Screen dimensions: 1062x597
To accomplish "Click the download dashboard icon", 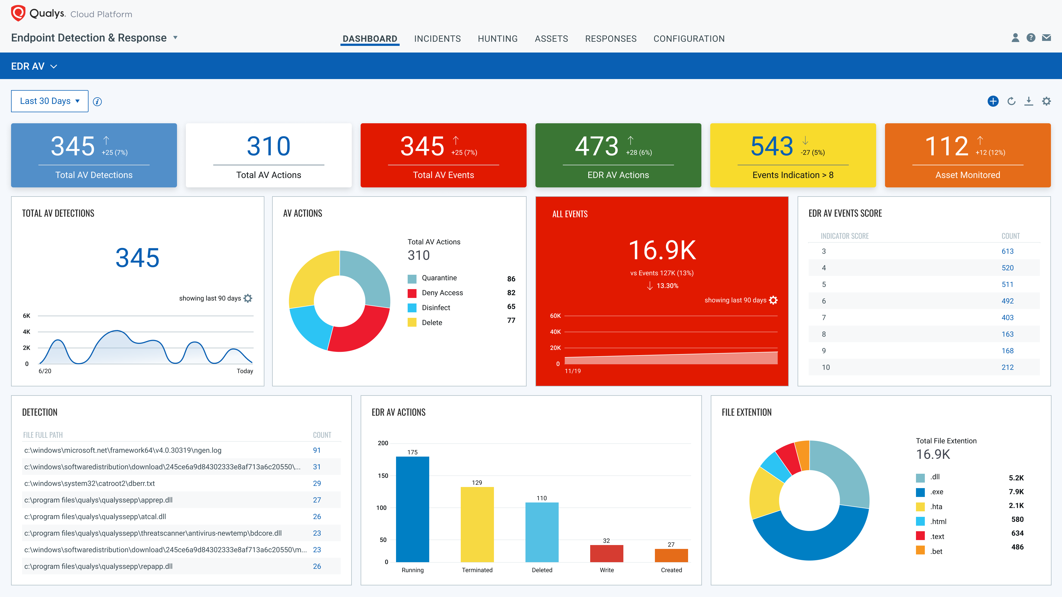I will pyautogui.click(x=1029, y=101).
